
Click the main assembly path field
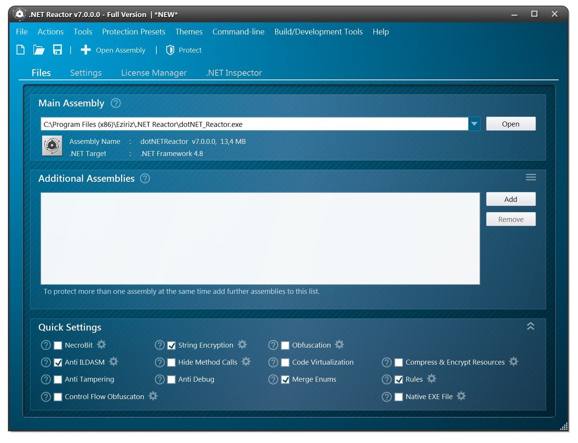coord(254,124)
